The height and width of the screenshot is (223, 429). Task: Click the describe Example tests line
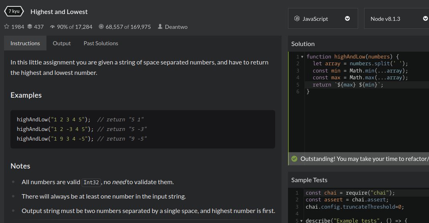[356, 221]
